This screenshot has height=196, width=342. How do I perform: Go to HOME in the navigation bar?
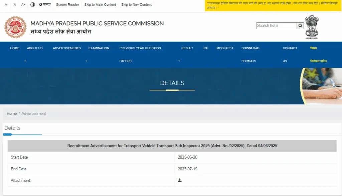point(15,48)
